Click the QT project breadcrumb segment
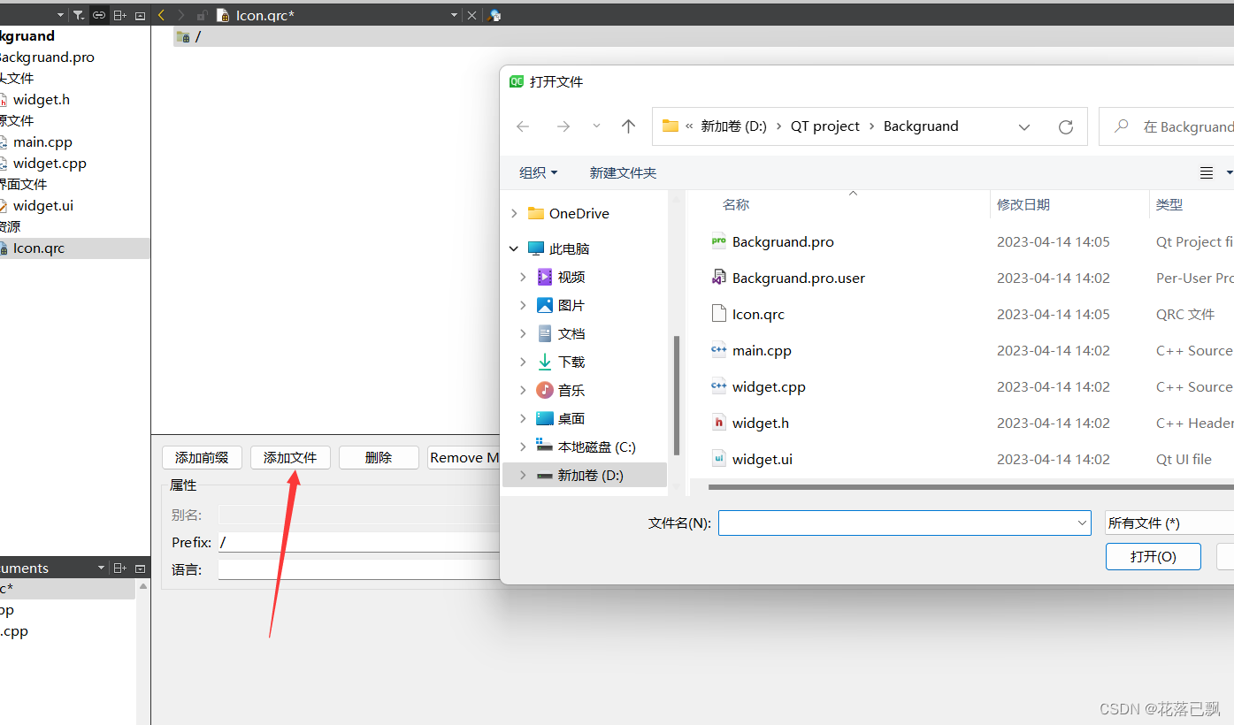 825,126
